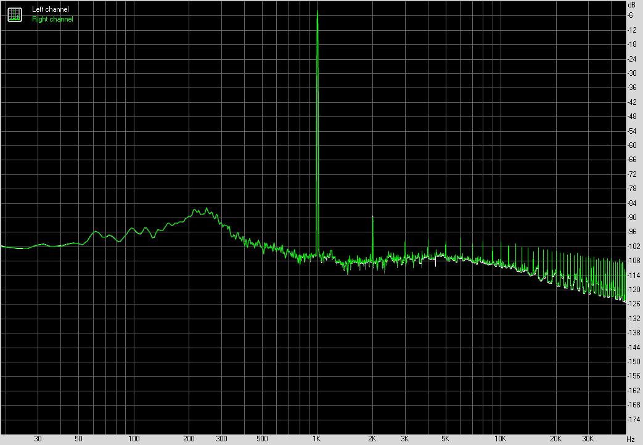Click the spectrum graph icon in the corner
Screen dimensions: 643x445
pos(14,14)
